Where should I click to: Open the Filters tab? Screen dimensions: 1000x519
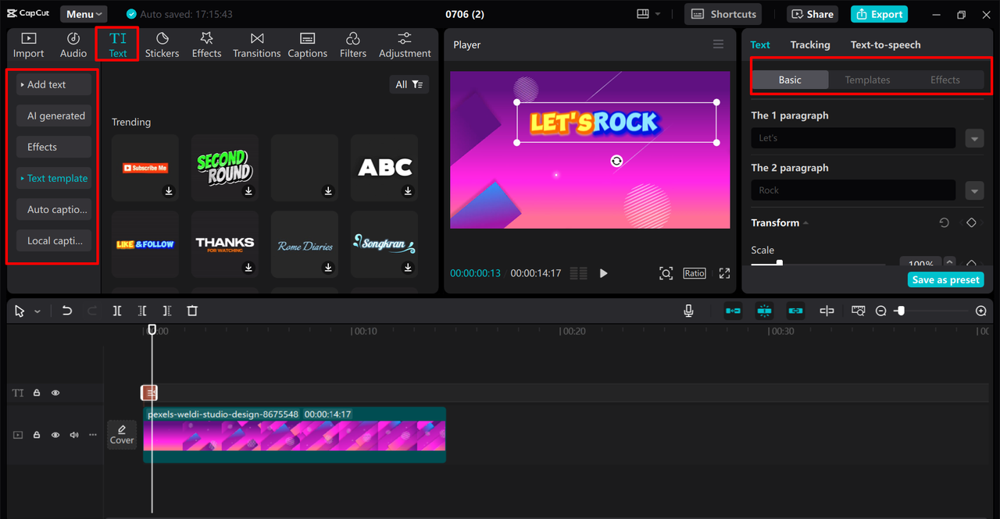coord(352,45)
